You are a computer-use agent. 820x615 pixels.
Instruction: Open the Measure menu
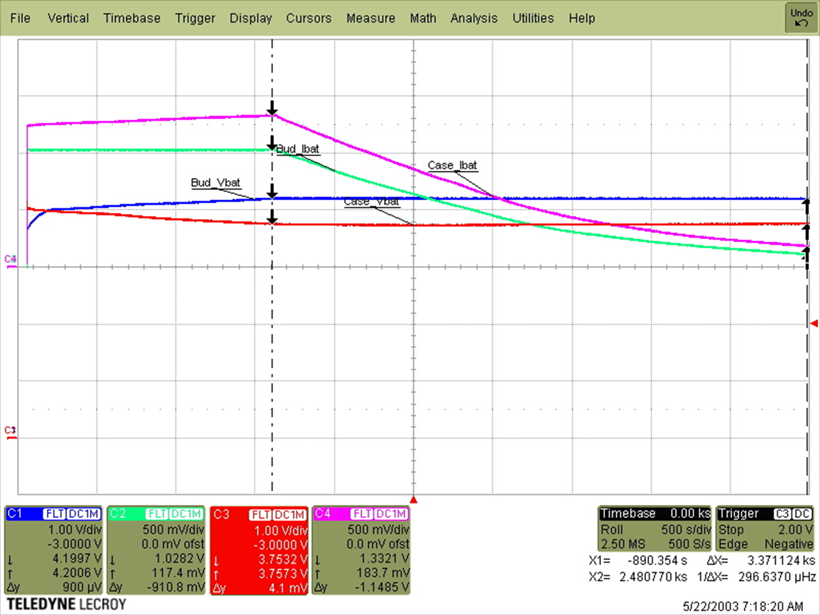tap(370, 18)
